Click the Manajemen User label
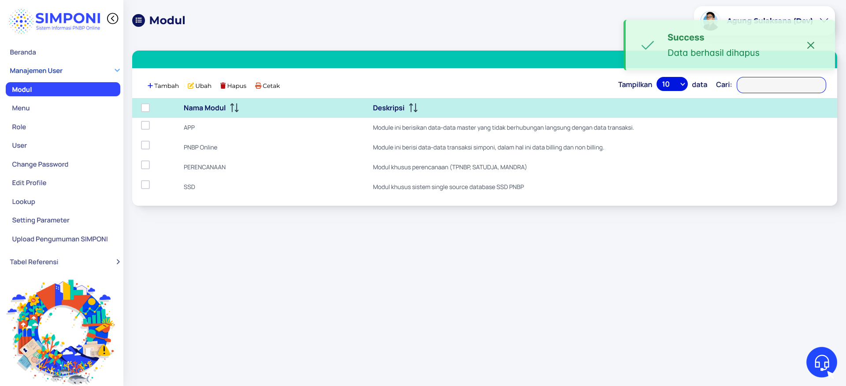Image resolution: width=846 pixels, height=386 pixels. pyautogui.click(x=36, y=71)
